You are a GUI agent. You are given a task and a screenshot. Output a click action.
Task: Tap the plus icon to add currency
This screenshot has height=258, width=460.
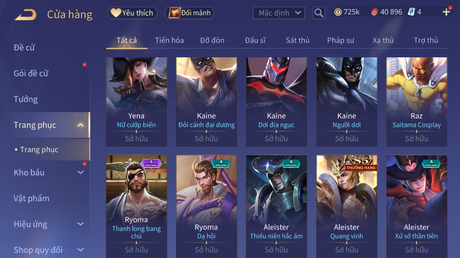click(446, 12)
